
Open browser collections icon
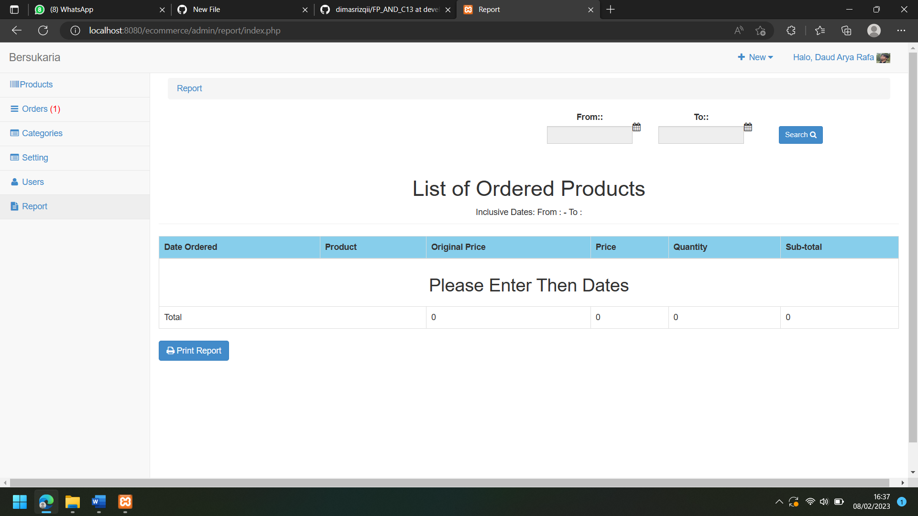click(846, 31)
